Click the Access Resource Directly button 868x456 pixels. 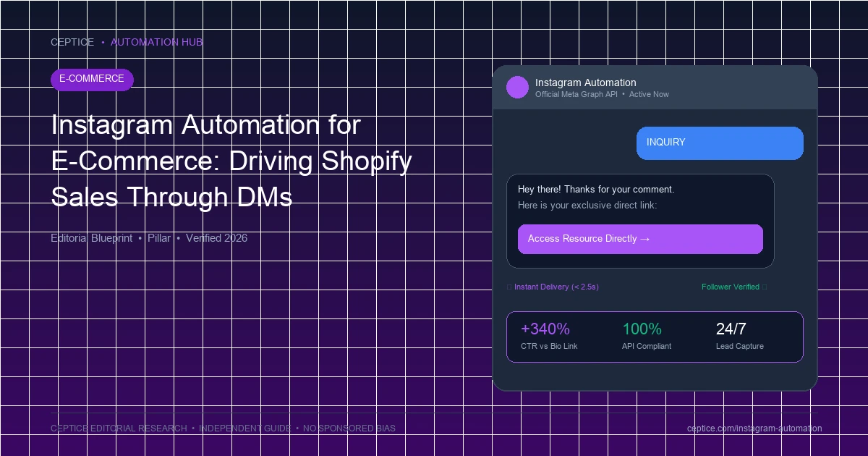pyautogui.click(x=640, y=239)
